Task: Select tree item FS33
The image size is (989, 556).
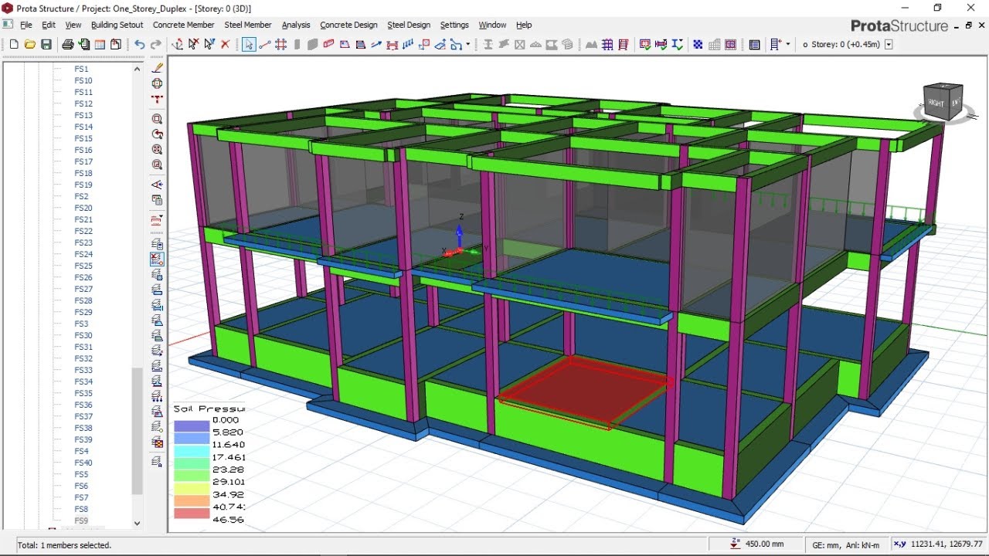Action: pyautogui.click(x=83, y=370)
